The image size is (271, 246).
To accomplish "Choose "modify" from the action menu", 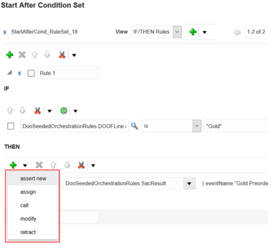I will click(33, 219).
